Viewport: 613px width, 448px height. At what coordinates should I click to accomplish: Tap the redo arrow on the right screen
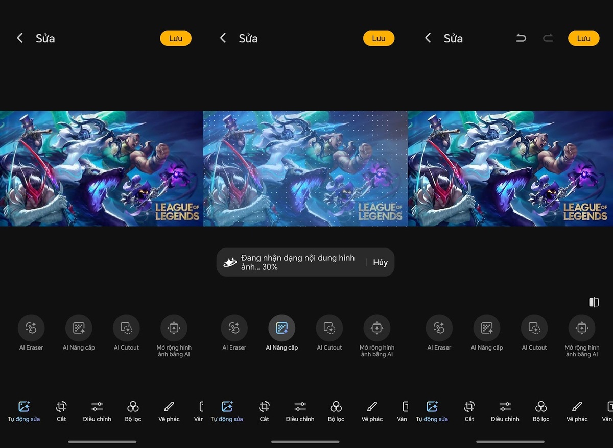(x=548, y=38)
